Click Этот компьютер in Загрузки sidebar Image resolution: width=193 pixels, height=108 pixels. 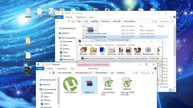click(x=48, y=89)
